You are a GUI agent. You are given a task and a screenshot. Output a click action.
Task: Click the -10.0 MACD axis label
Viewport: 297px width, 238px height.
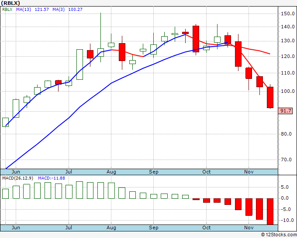pos(287,221)
